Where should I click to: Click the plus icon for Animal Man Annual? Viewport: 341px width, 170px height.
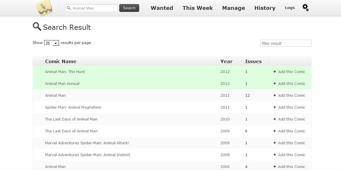[x=275, y=84]
